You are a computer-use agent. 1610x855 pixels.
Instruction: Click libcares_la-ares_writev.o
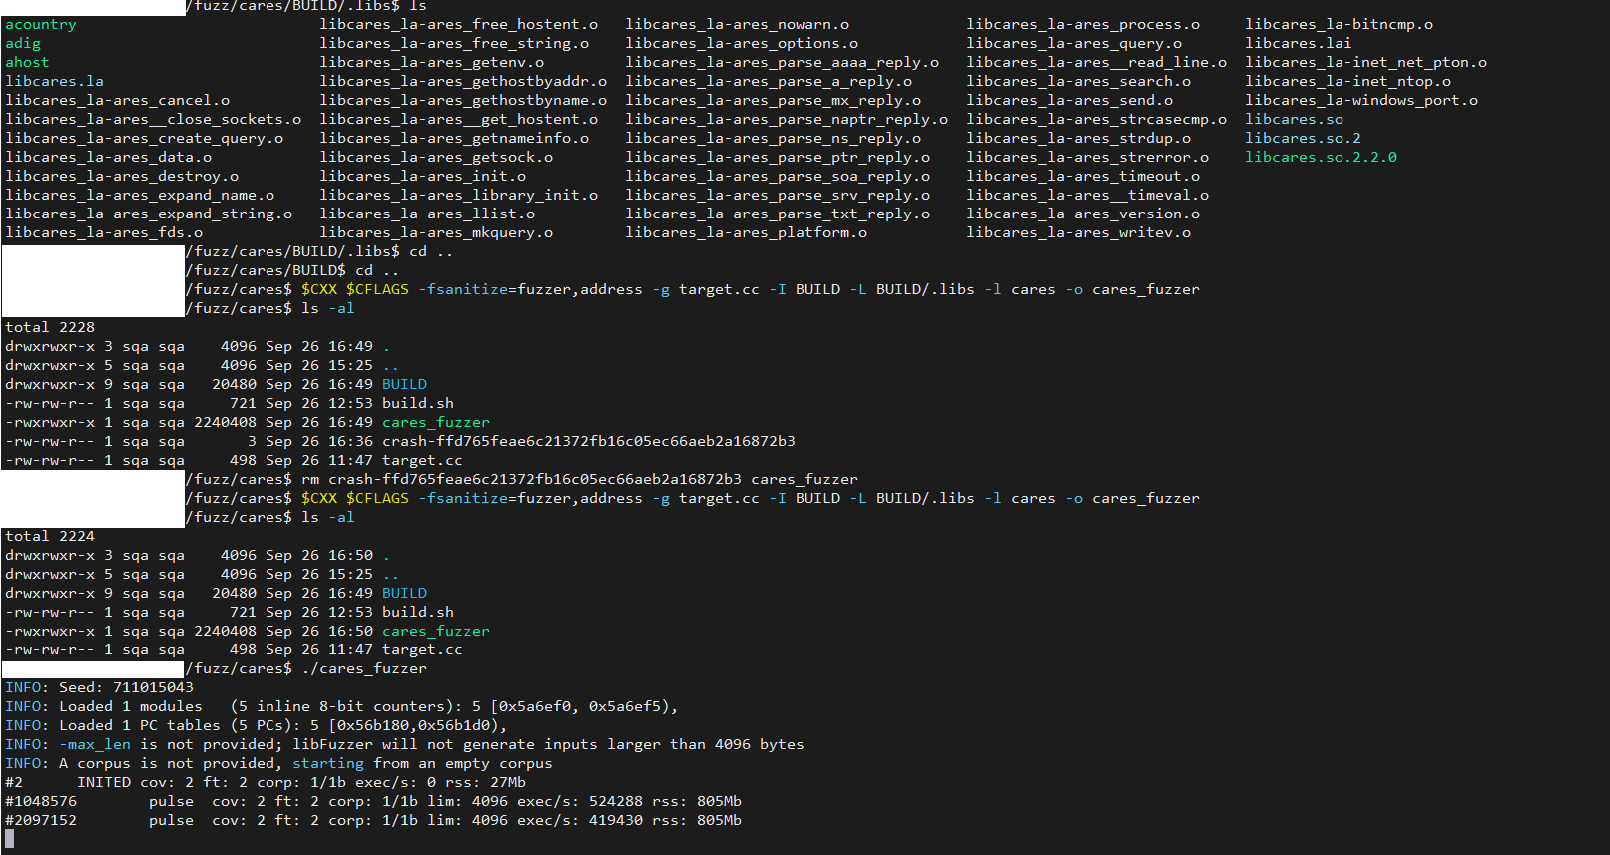(1079, 232)
